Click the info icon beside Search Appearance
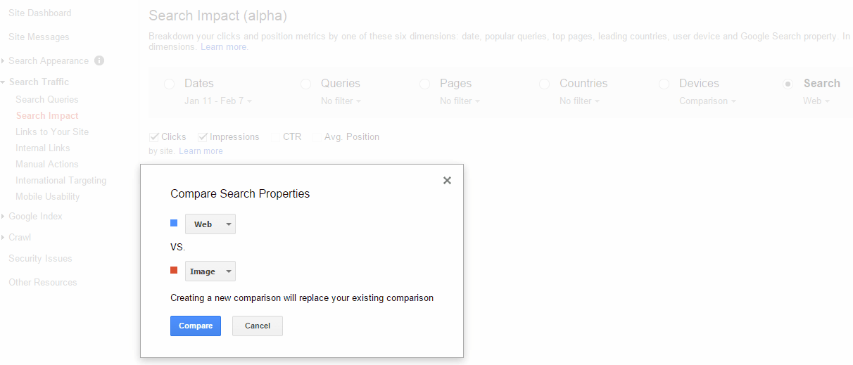 [x=99, y=60]
